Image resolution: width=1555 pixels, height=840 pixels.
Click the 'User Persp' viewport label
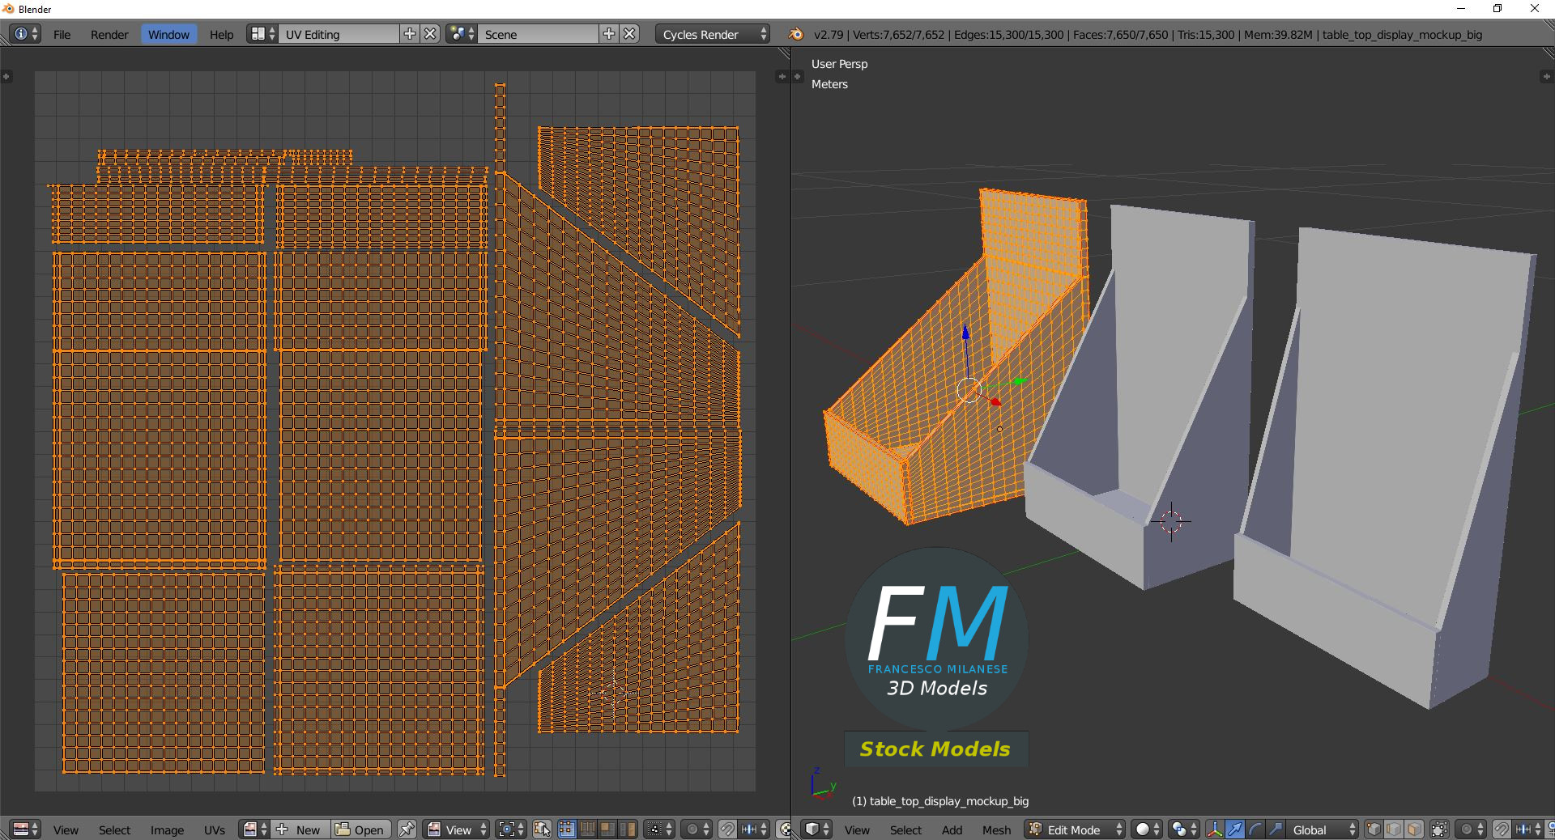tap(839, 64)
